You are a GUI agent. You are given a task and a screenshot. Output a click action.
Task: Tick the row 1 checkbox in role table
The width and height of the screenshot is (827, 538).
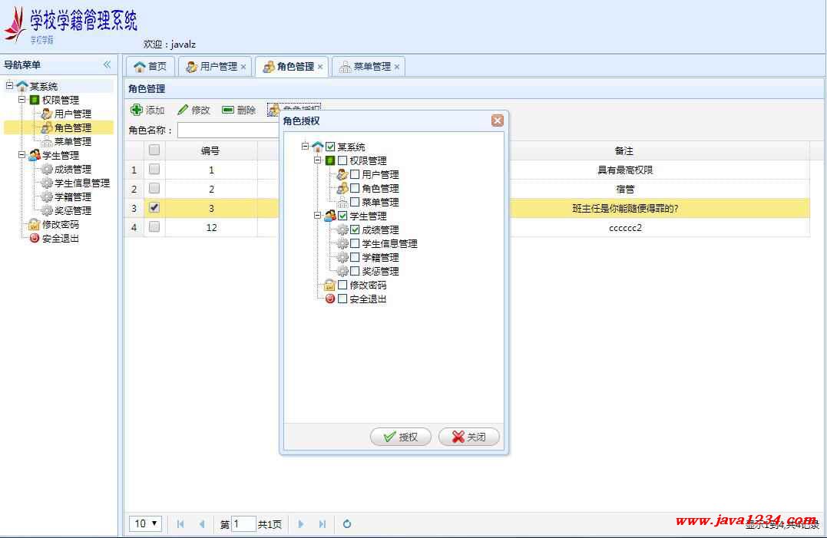154,170
